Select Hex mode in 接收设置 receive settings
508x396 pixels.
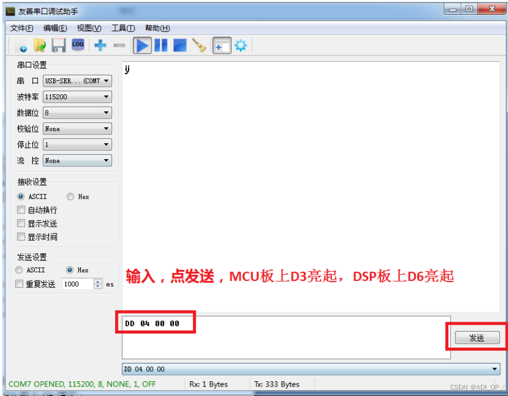click(x=70, y=196)
